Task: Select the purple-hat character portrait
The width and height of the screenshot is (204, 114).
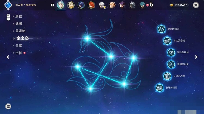Action: click(122, 5)
